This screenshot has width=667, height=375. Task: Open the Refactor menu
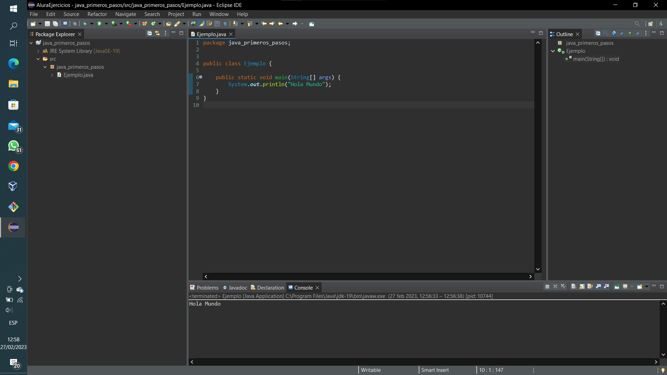point(97,14)
